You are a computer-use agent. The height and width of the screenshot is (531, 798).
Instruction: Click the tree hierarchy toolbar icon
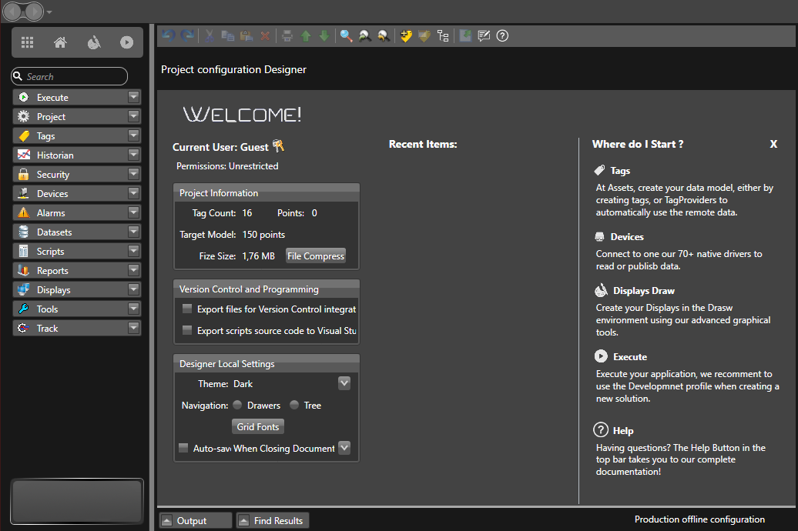443,36
